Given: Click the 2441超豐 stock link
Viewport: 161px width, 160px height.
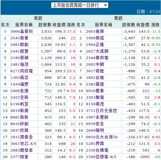Looking at the screenshot, I should pos(20,51).
